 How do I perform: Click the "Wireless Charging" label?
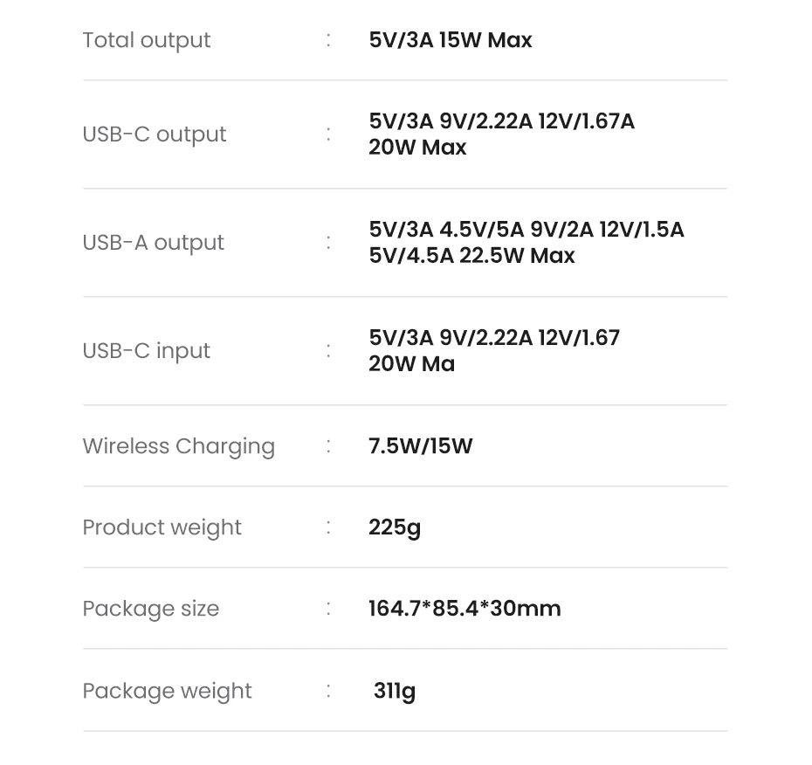pos(178,446)
